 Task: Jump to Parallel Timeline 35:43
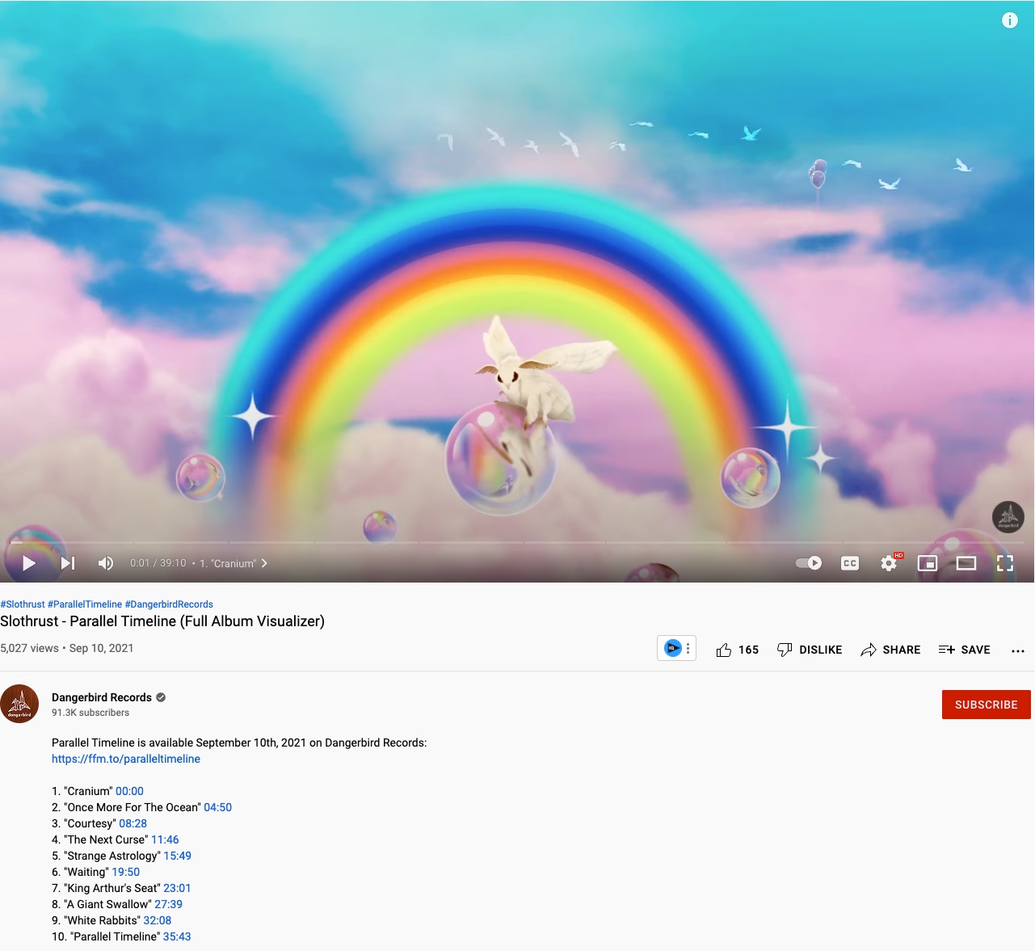tap(177, 936)
